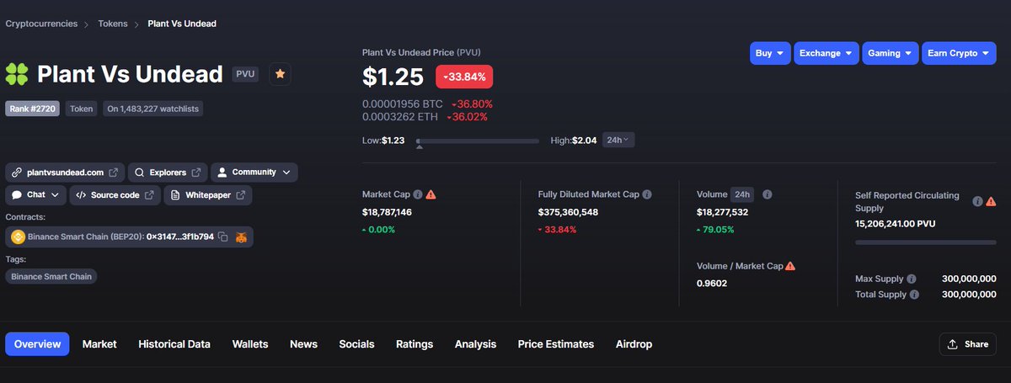Open News tab
This screenshot has height=383, width=1011.
pyautogui.click(x=303, y=344)
